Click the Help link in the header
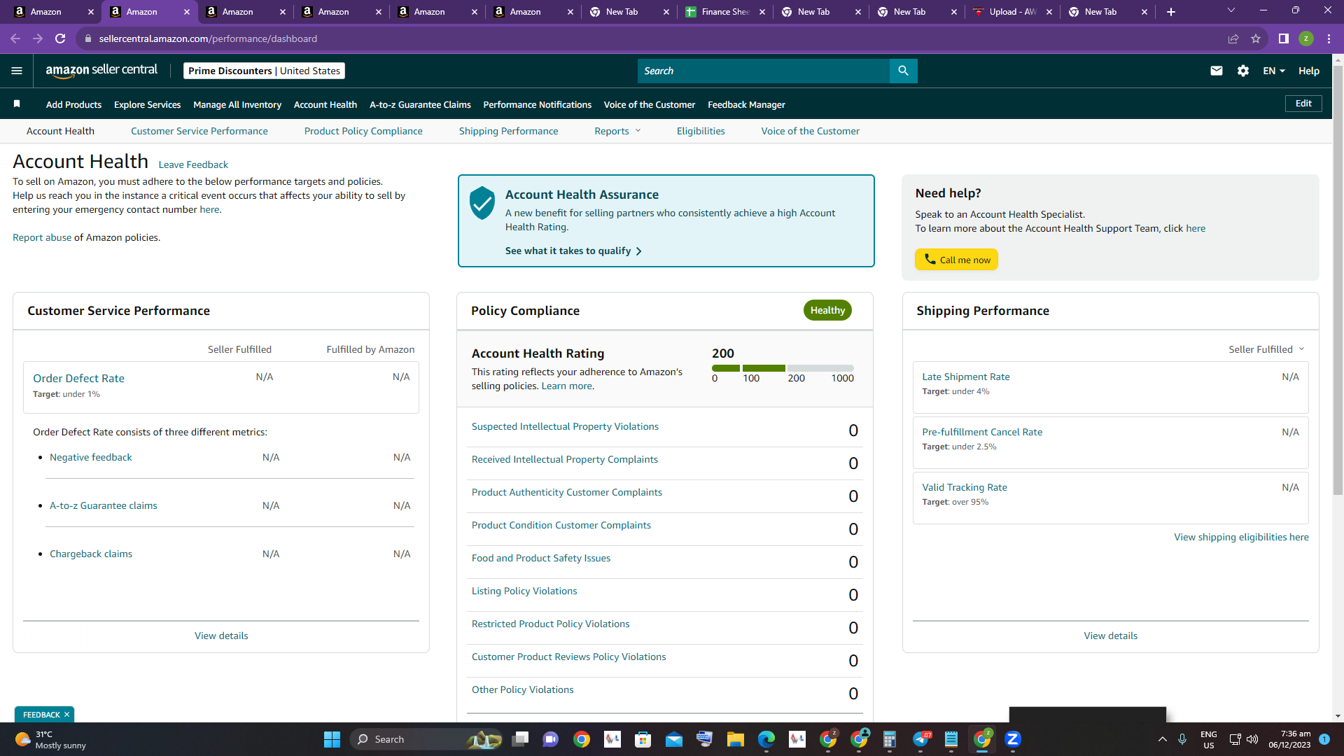This screenshot has width=1344, height=756. (x=1308, y=71)
